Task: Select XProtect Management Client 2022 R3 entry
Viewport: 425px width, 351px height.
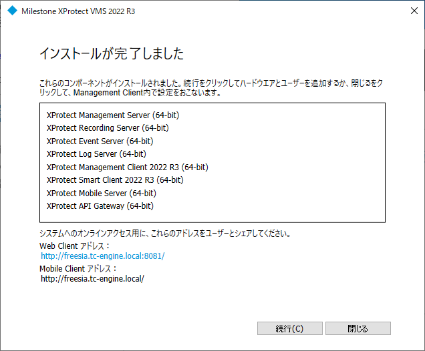Action: (128, 167)
